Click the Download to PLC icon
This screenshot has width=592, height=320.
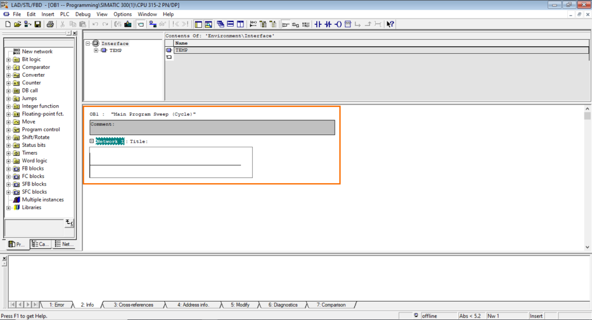(x=128, y=24)
